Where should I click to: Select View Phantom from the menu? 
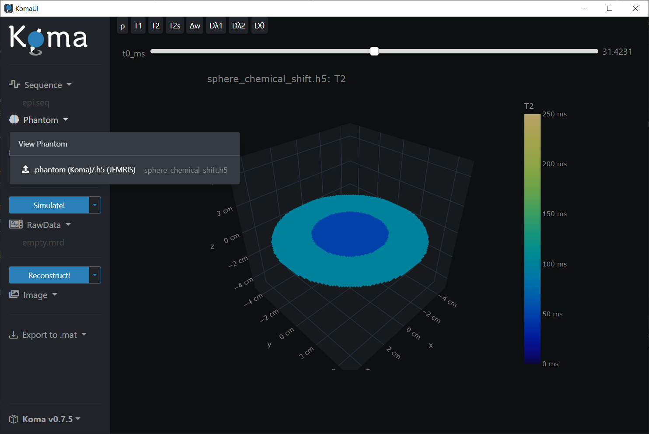click(x=43, y=144)
